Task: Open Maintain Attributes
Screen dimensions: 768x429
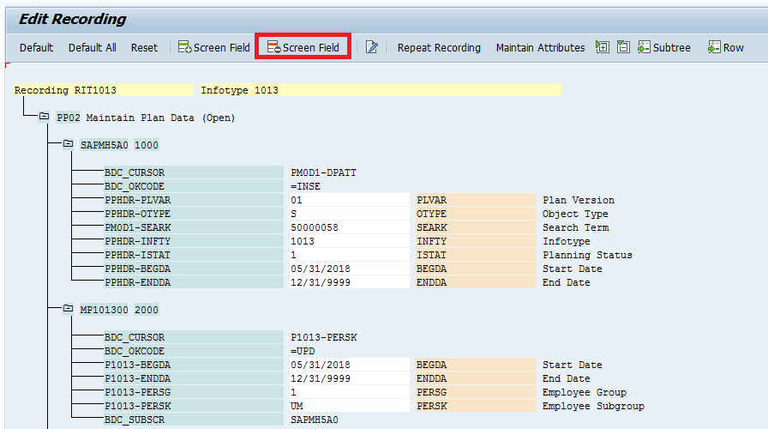Action: (540, 47)
